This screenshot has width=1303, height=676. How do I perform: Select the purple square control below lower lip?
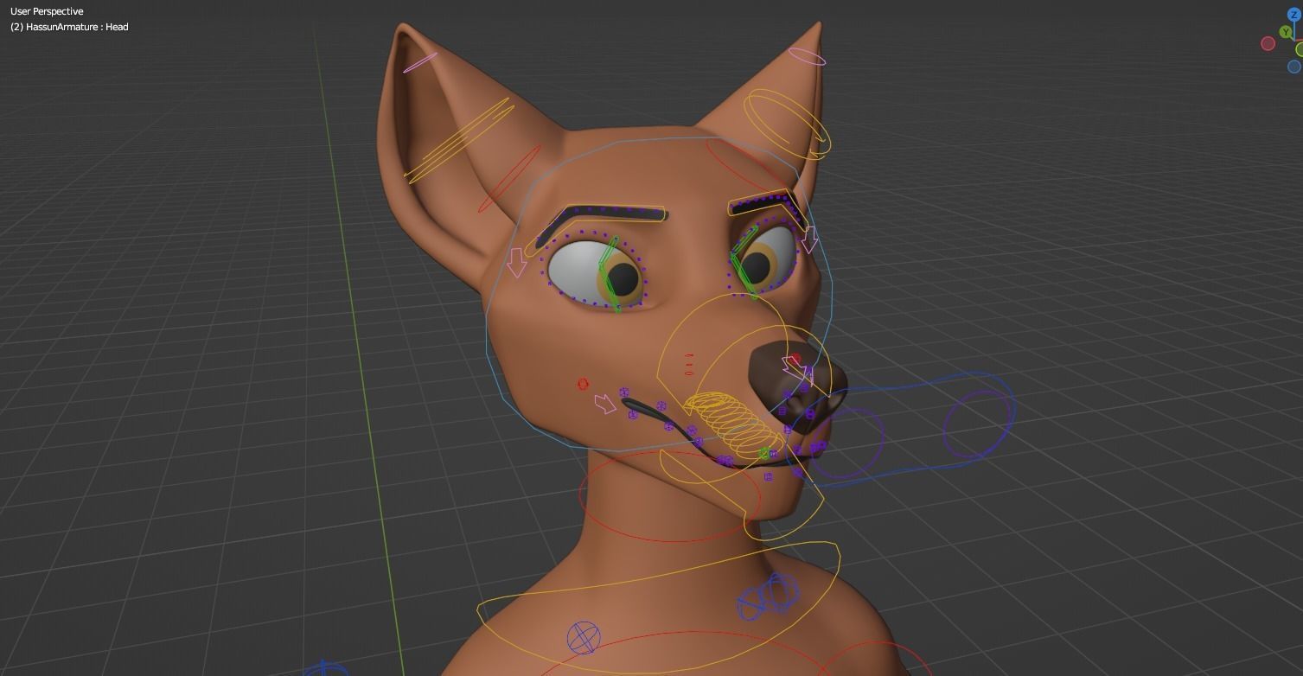769,476
